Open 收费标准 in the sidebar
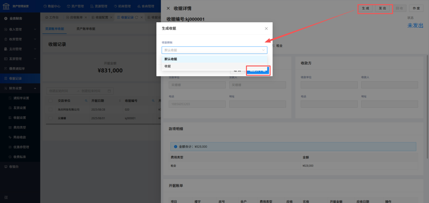This screenshot has width=429, height=203. 20,157
